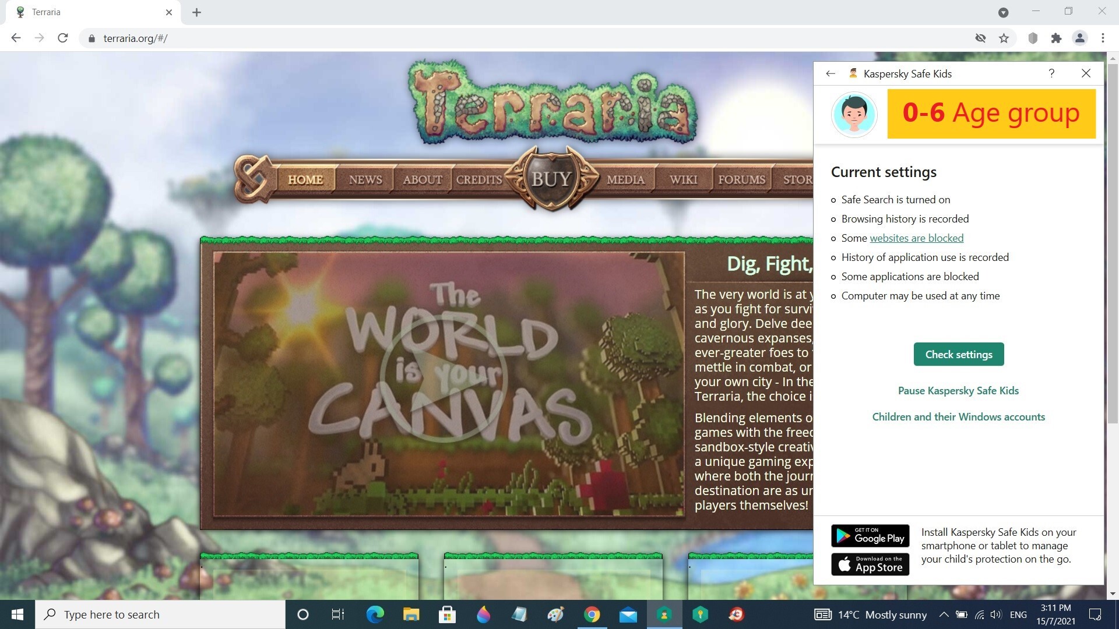This screenshot has height=629, width=1119.
Task: Click the taskbar search box
Action: 160,614
